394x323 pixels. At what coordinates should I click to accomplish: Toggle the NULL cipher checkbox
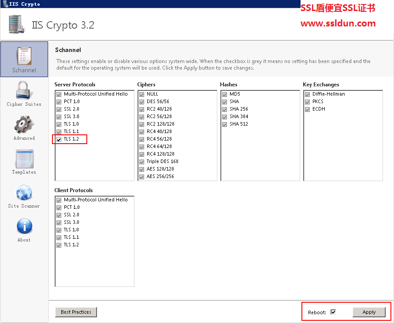point(142,94)
